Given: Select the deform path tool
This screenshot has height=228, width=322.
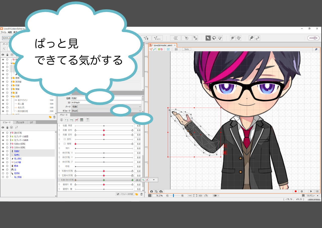Looking at the screenshot, I should pyautogui.click(x=233, y=38).
